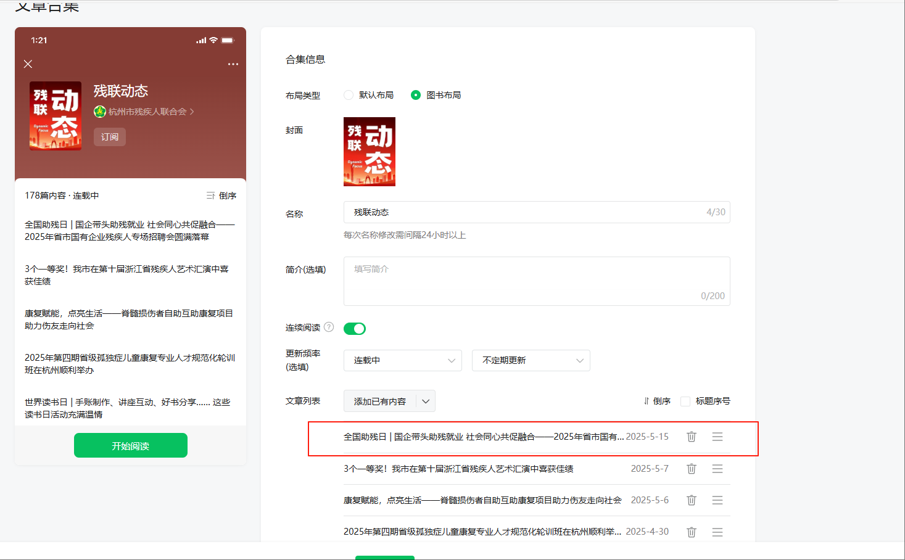The width and height of the screenshot is (905, 560).
Task: Click the 添加已有内容 button
Action: click(380, 401)
